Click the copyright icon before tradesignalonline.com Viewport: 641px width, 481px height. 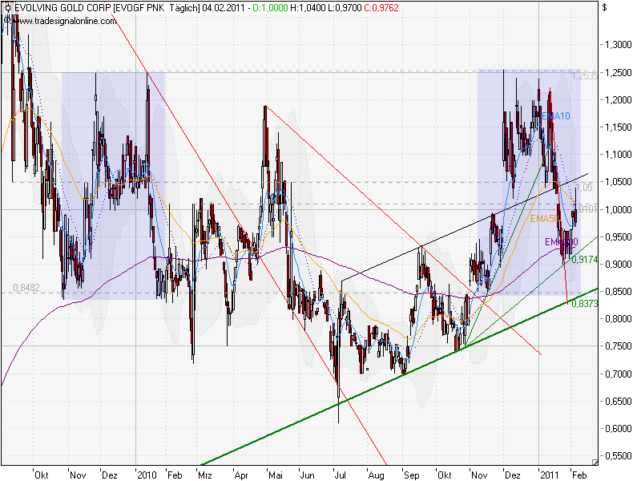point(8,19)
